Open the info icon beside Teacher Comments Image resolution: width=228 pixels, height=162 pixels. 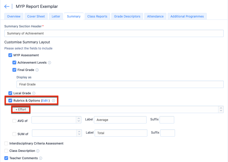tap(41, 158)
